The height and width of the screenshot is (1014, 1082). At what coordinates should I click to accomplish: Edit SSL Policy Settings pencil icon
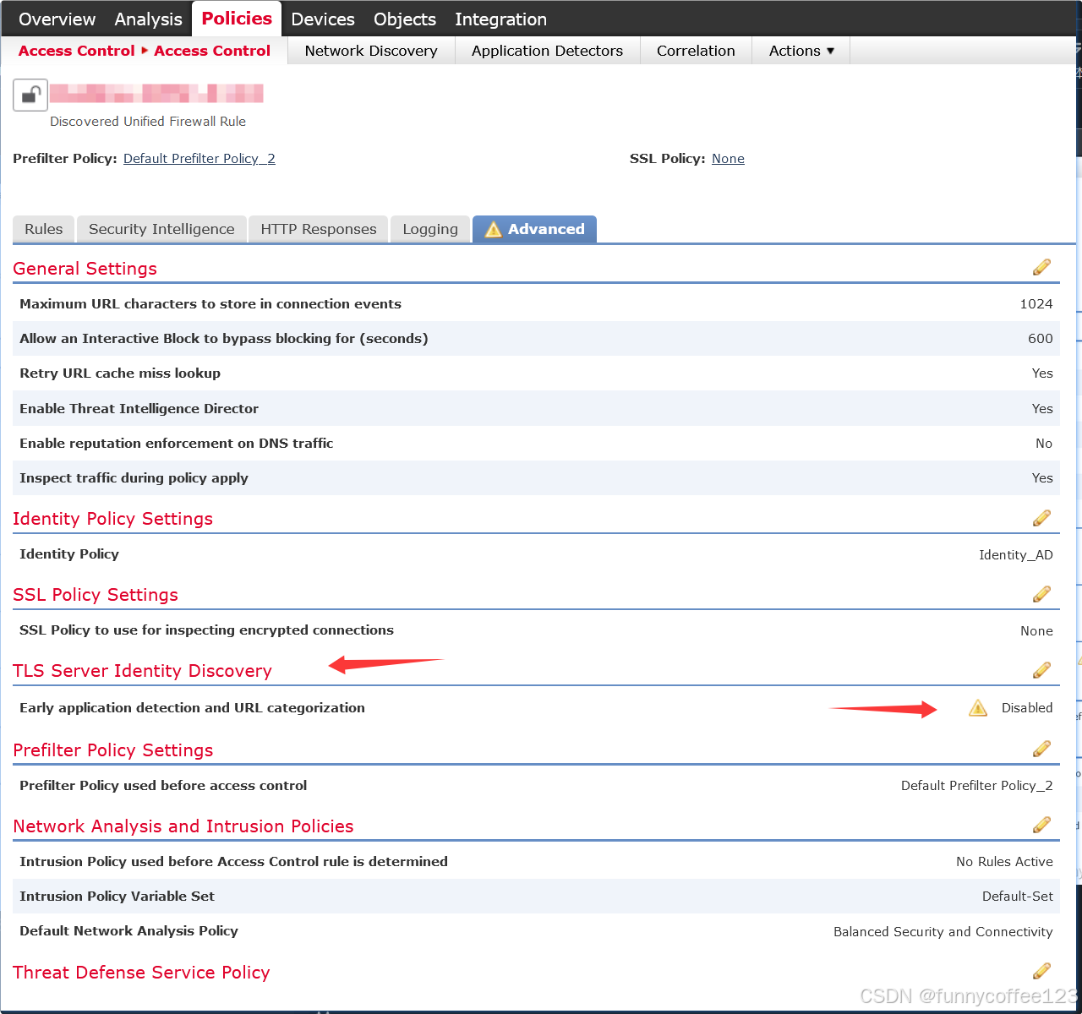(x=1041, y=594)
